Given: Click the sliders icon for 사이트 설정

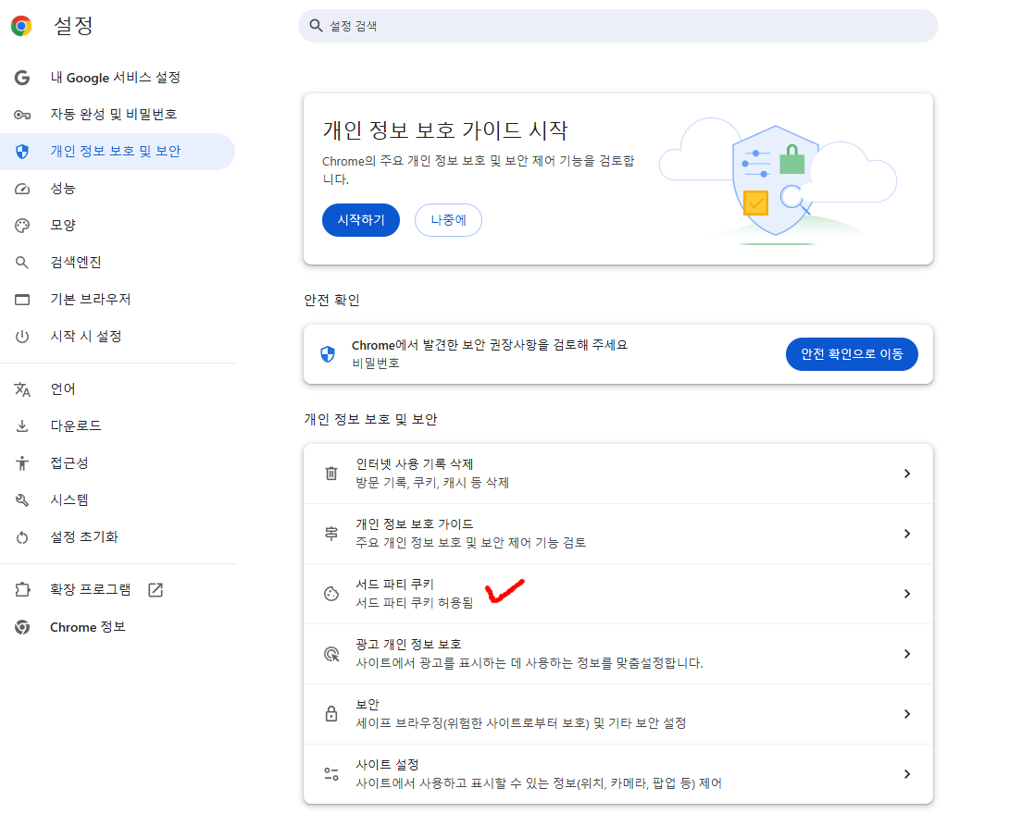Looking at the screenshot, I should pos(331,774).
